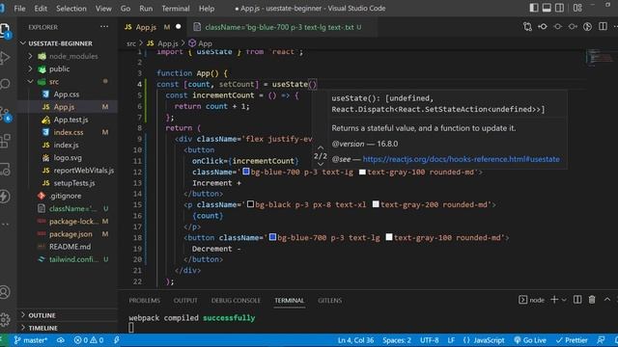Toggle secondary side bar layout icon

tap(559, 8)
